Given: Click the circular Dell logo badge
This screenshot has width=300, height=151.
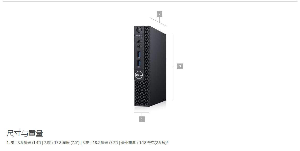Looking at the screenshot, I should tap(139, 75).
